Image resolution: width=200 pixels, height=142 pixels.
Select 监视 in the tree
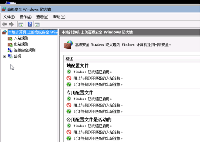pos(17,56)
